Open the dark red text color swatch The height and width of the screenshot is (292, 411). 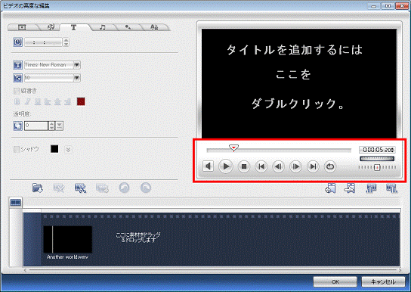81,101
